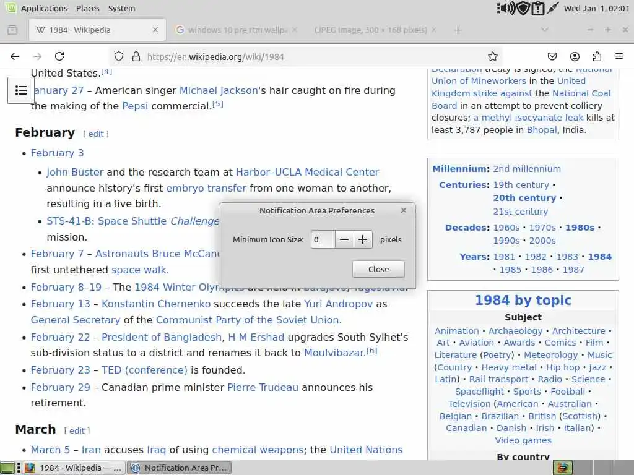
Task: Open the embryo transfer link
Action: point(206,188)
